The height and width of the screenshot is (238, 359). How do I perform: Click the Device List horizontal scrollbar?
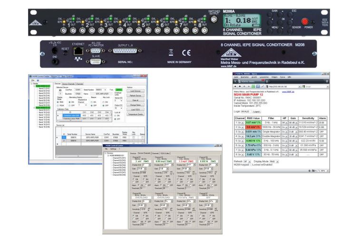coord(79,156)
